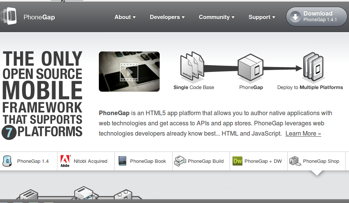Open the Support menu
The height and width of the screenshot is (203, 349).
[x=262, y=17]
